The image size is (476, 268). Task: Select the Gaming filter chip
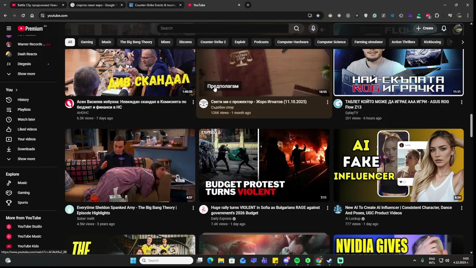click(x=87, y=42)
